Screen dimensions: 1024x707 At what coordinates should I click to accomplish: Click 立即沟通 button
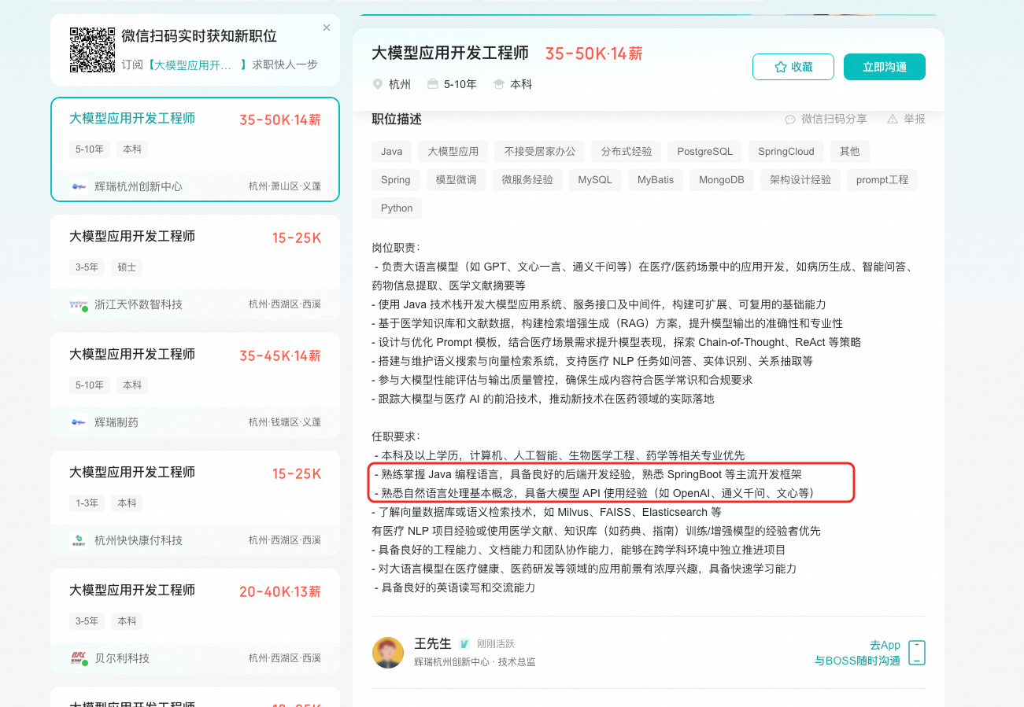pos(884,67)
